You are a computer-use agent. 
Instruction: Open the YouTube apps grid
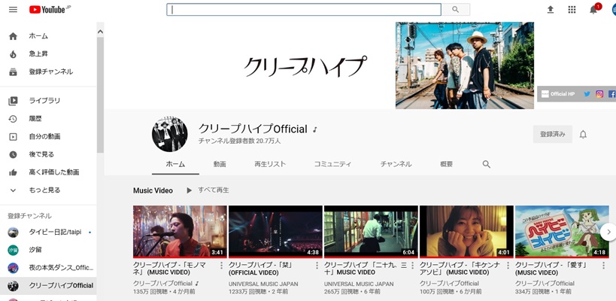pyautogui.click(x=572, y=10)
